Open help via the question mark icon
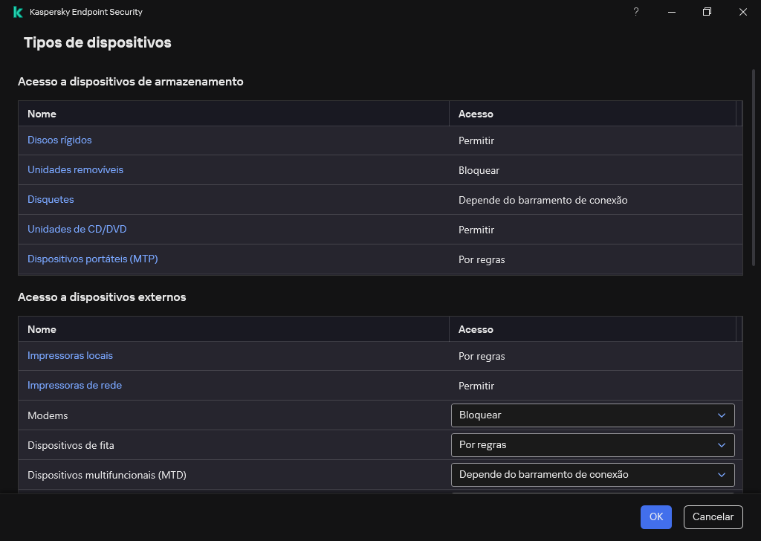Screen dimensions: 761x541 pos(635,12)
